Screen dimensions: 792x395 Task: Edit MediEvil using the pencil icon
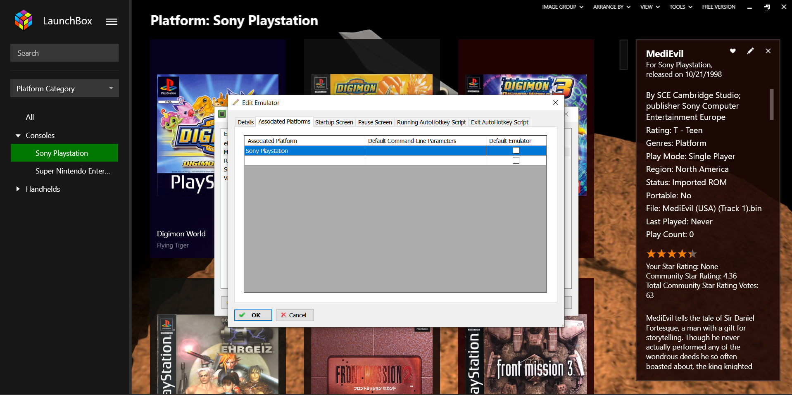click(750, 51)
